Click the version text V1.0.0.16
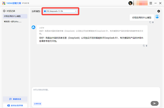Viewport: 164px width, 108px height. click(25, 3)
